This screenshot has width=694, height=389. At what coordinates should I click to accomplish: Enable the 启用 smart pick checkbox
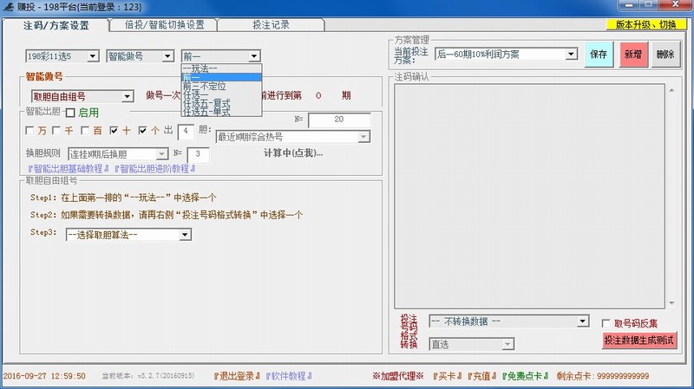coord(71,113)
